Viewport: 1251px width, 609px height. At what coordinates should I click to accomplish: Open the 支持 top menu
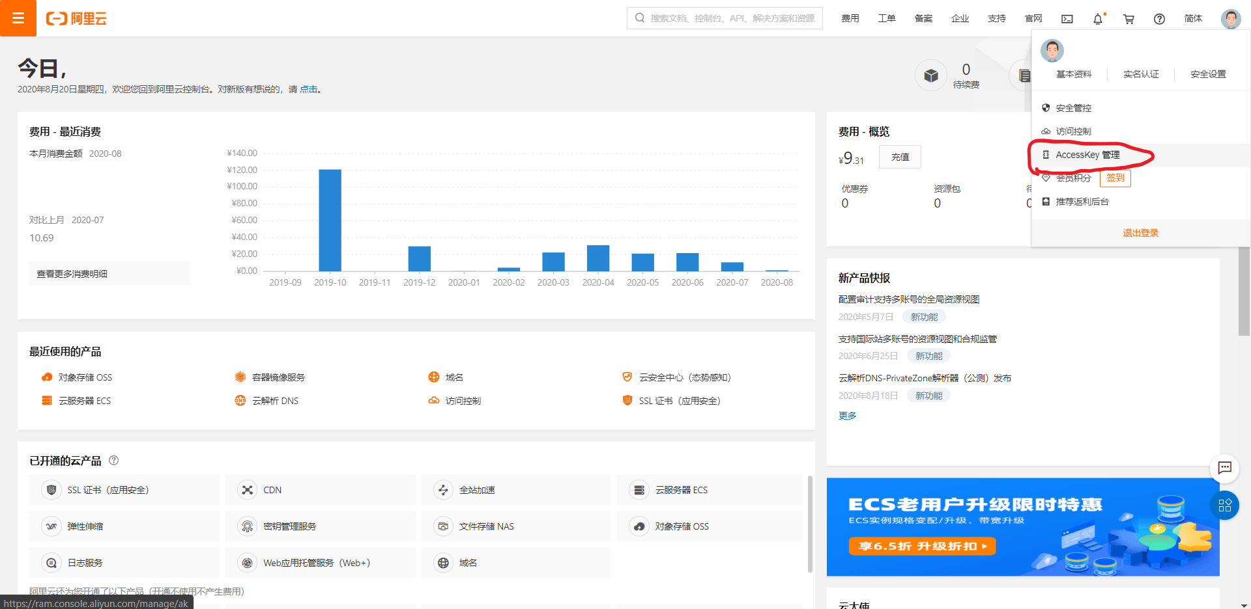[996, 19]
